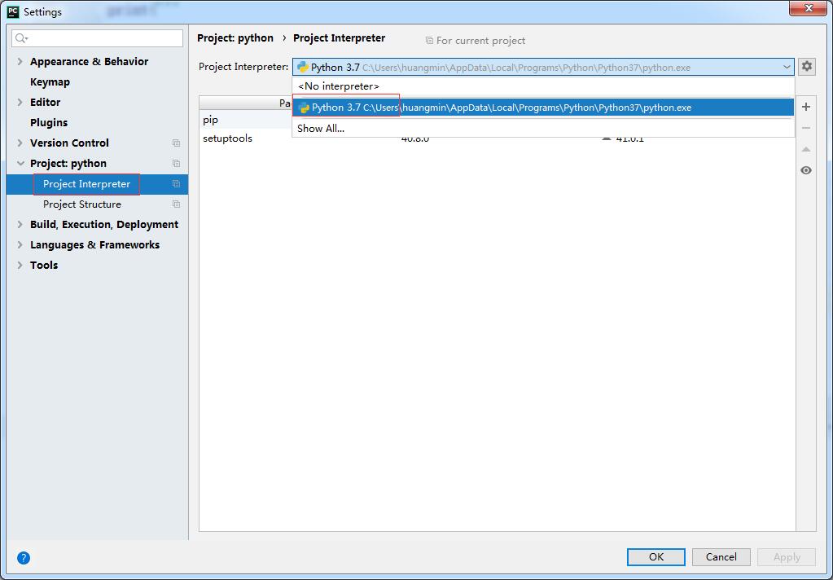Expand the Tools section
Screen dimensions: 833x580
[x=20, y=266]
